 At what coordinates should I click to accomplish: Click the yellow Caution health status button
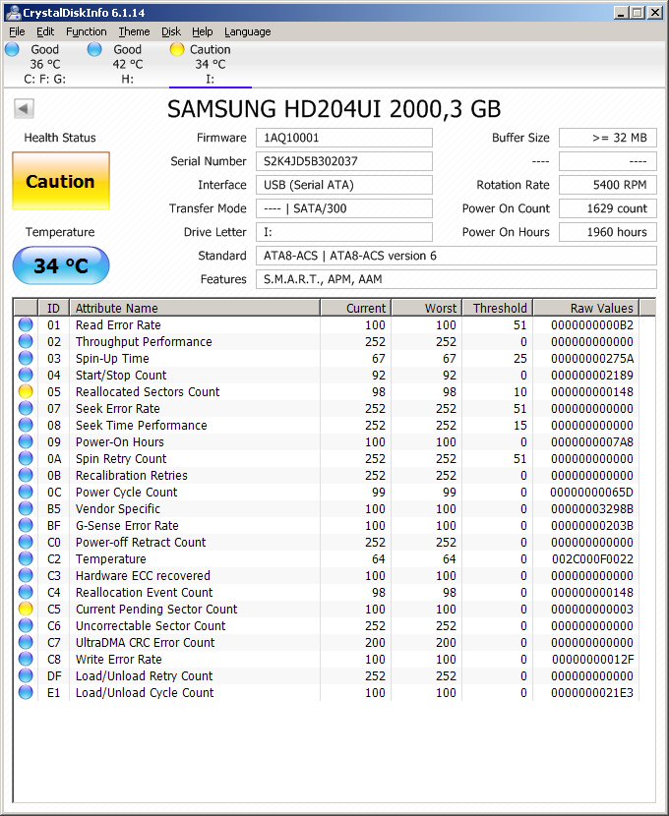(x=61, y=181)
